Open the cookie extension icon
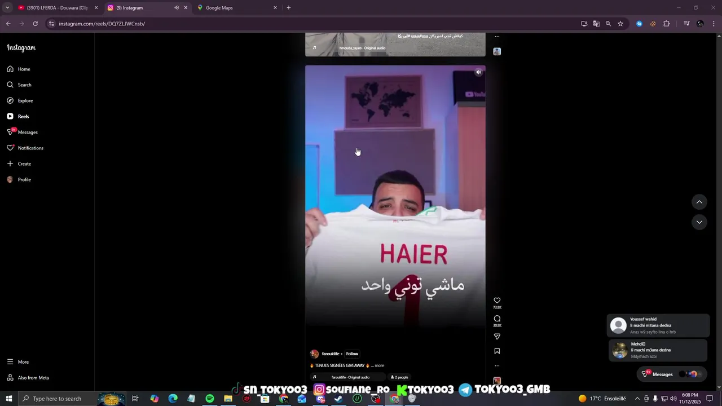Screen dimensions: 722x406 (x=653, y=24)
